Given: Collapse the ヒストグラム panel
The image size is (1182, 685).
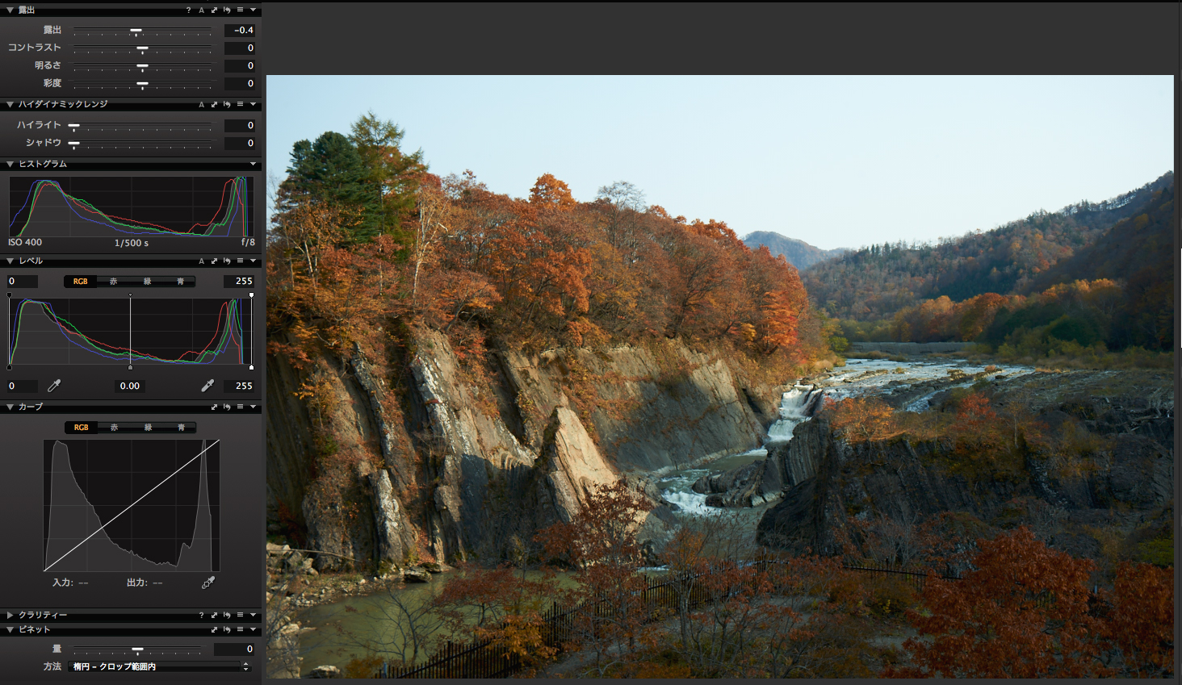Looking at the screenshot, I should (10, 164).
